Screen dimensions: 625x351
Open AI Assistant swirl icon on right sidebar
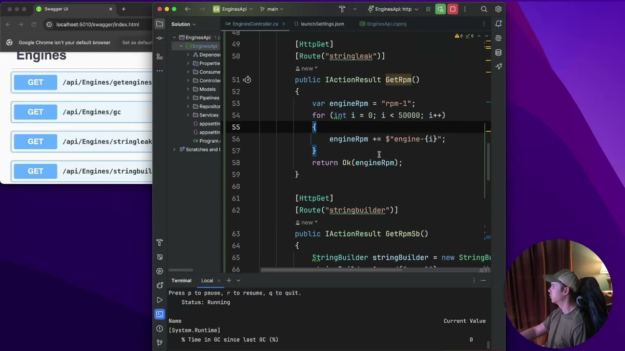498,38
